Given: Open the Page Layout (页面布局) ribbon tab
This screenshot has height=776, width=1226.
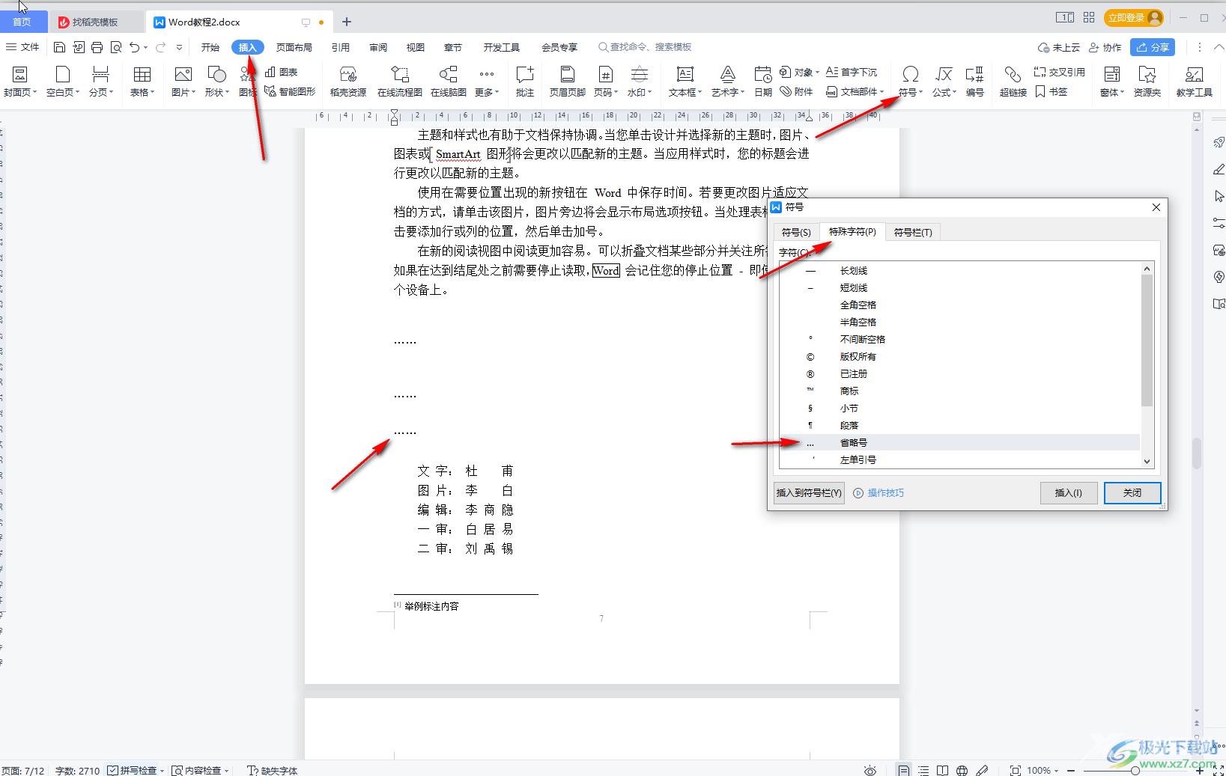Looking at the screenshot, I should [x=294, y=47].
